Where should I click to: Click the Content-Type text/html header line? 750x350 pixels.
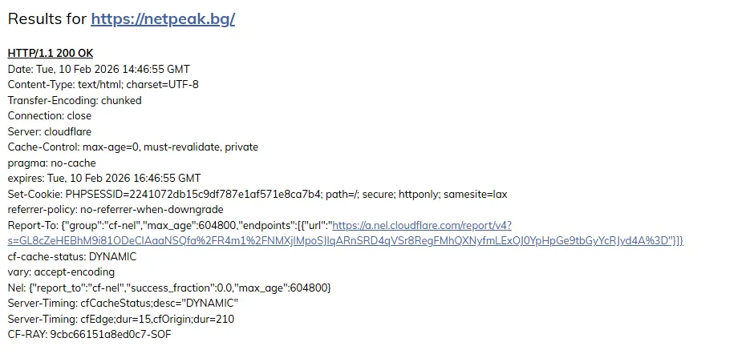103,85
